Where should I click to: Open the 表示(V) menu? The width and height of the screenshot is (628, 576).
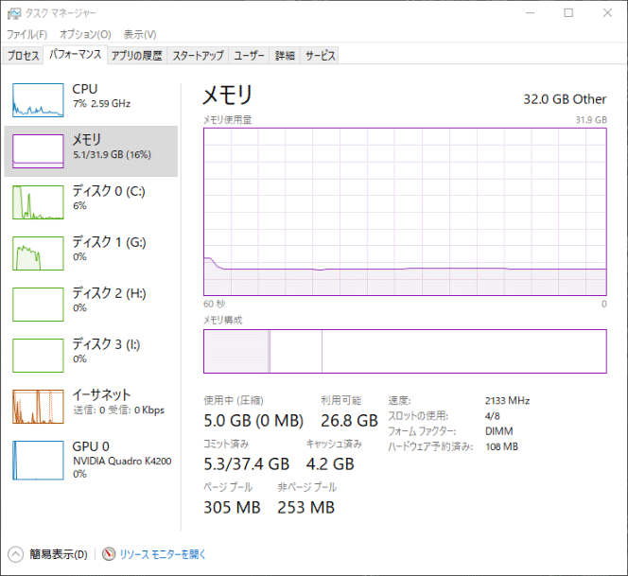140,34
